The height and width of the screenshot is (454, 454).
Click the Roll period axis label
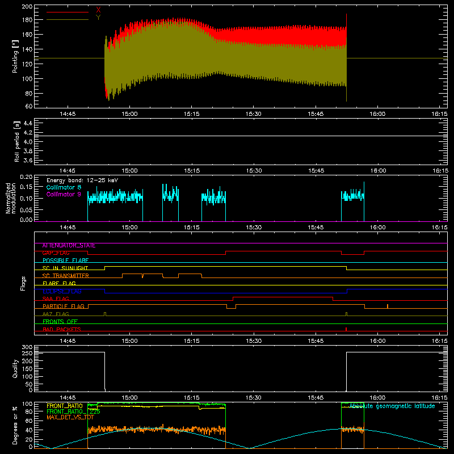coord(16,141)
